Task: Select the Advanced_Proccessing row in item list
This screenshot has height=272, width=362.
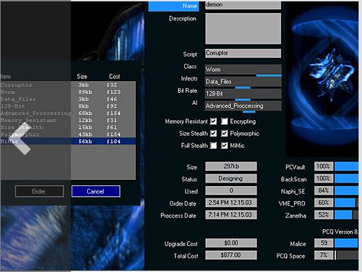Action: (x=68, y=113)
